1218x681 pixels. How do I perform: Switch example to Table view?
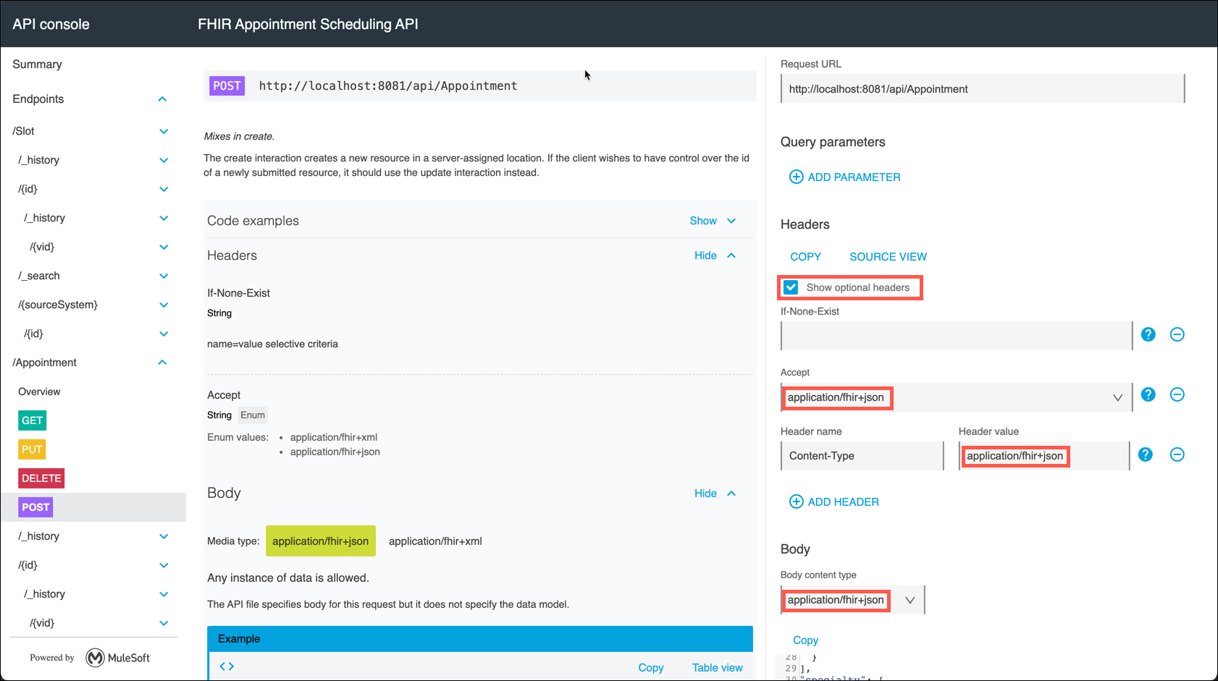coord(717,667)
